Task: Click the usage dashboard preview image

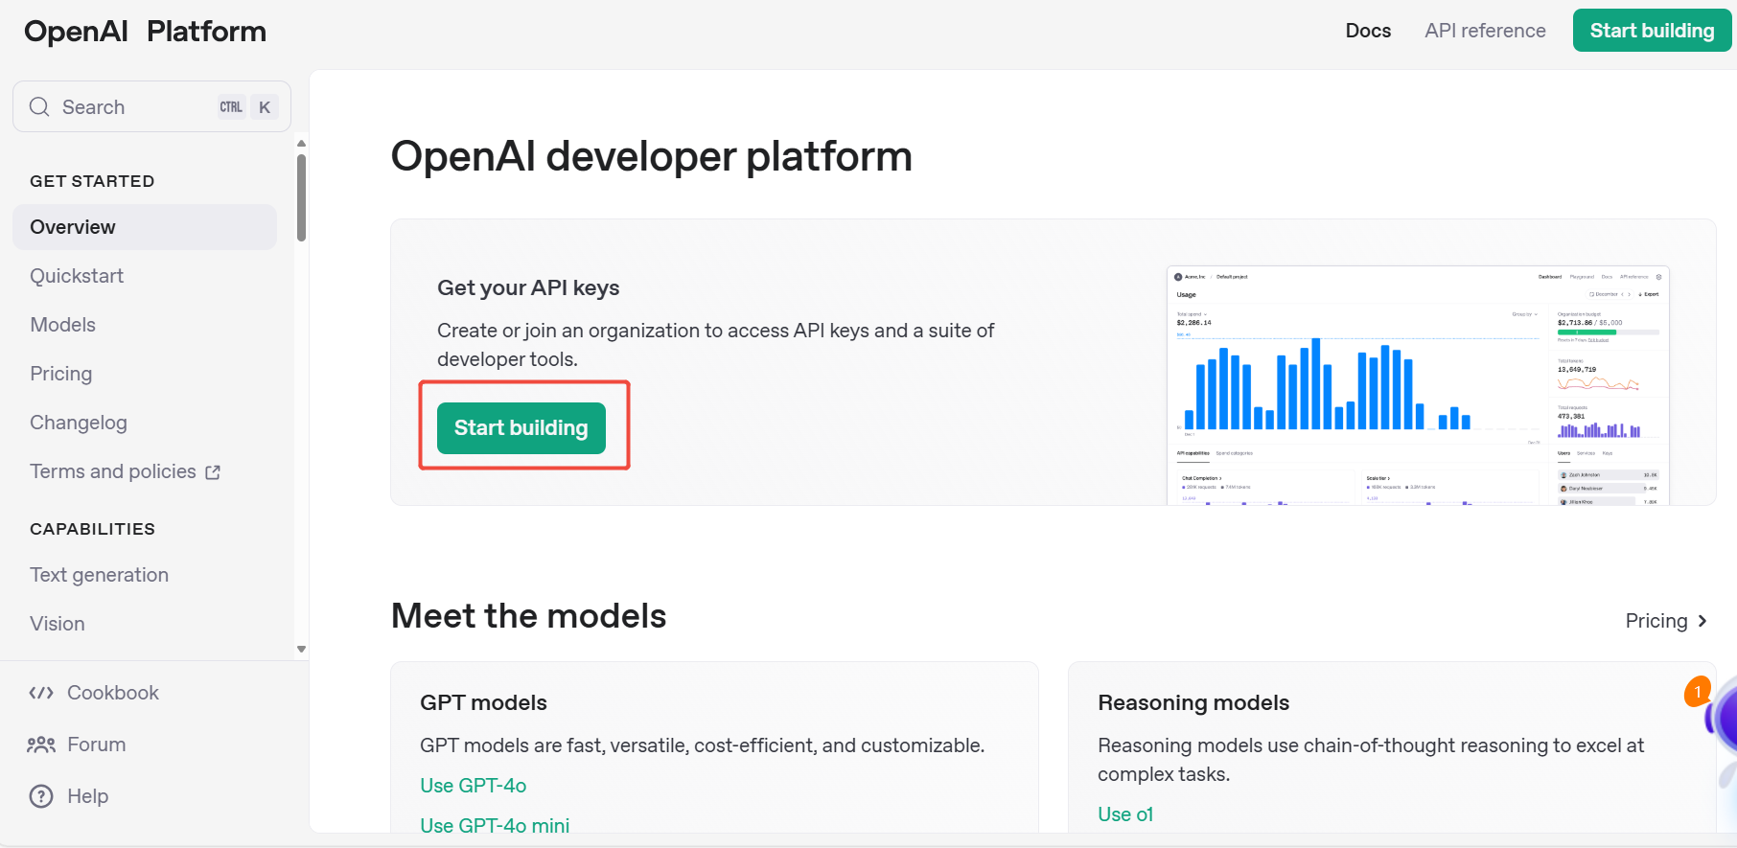Action: pyautogui.click(x=1418, y=385)
